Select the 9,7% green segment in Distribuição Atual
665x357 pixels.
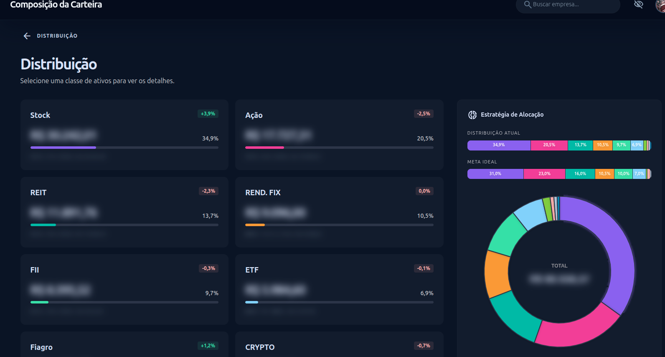(x=622, y=145)
